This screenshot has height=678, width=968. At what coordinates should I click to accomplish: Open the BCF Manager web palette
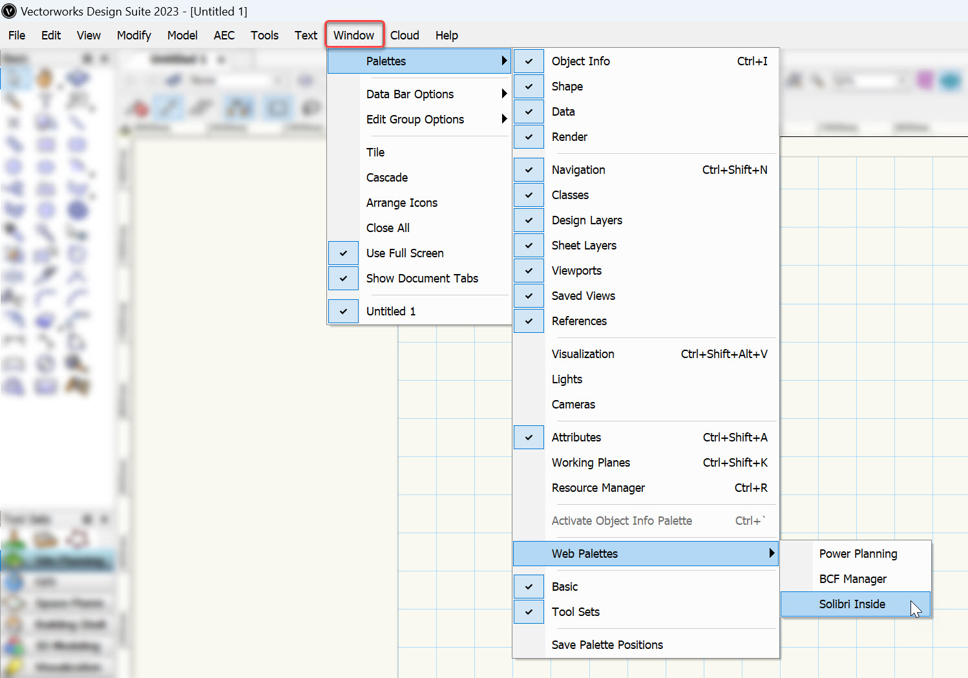tap(856, 579)
